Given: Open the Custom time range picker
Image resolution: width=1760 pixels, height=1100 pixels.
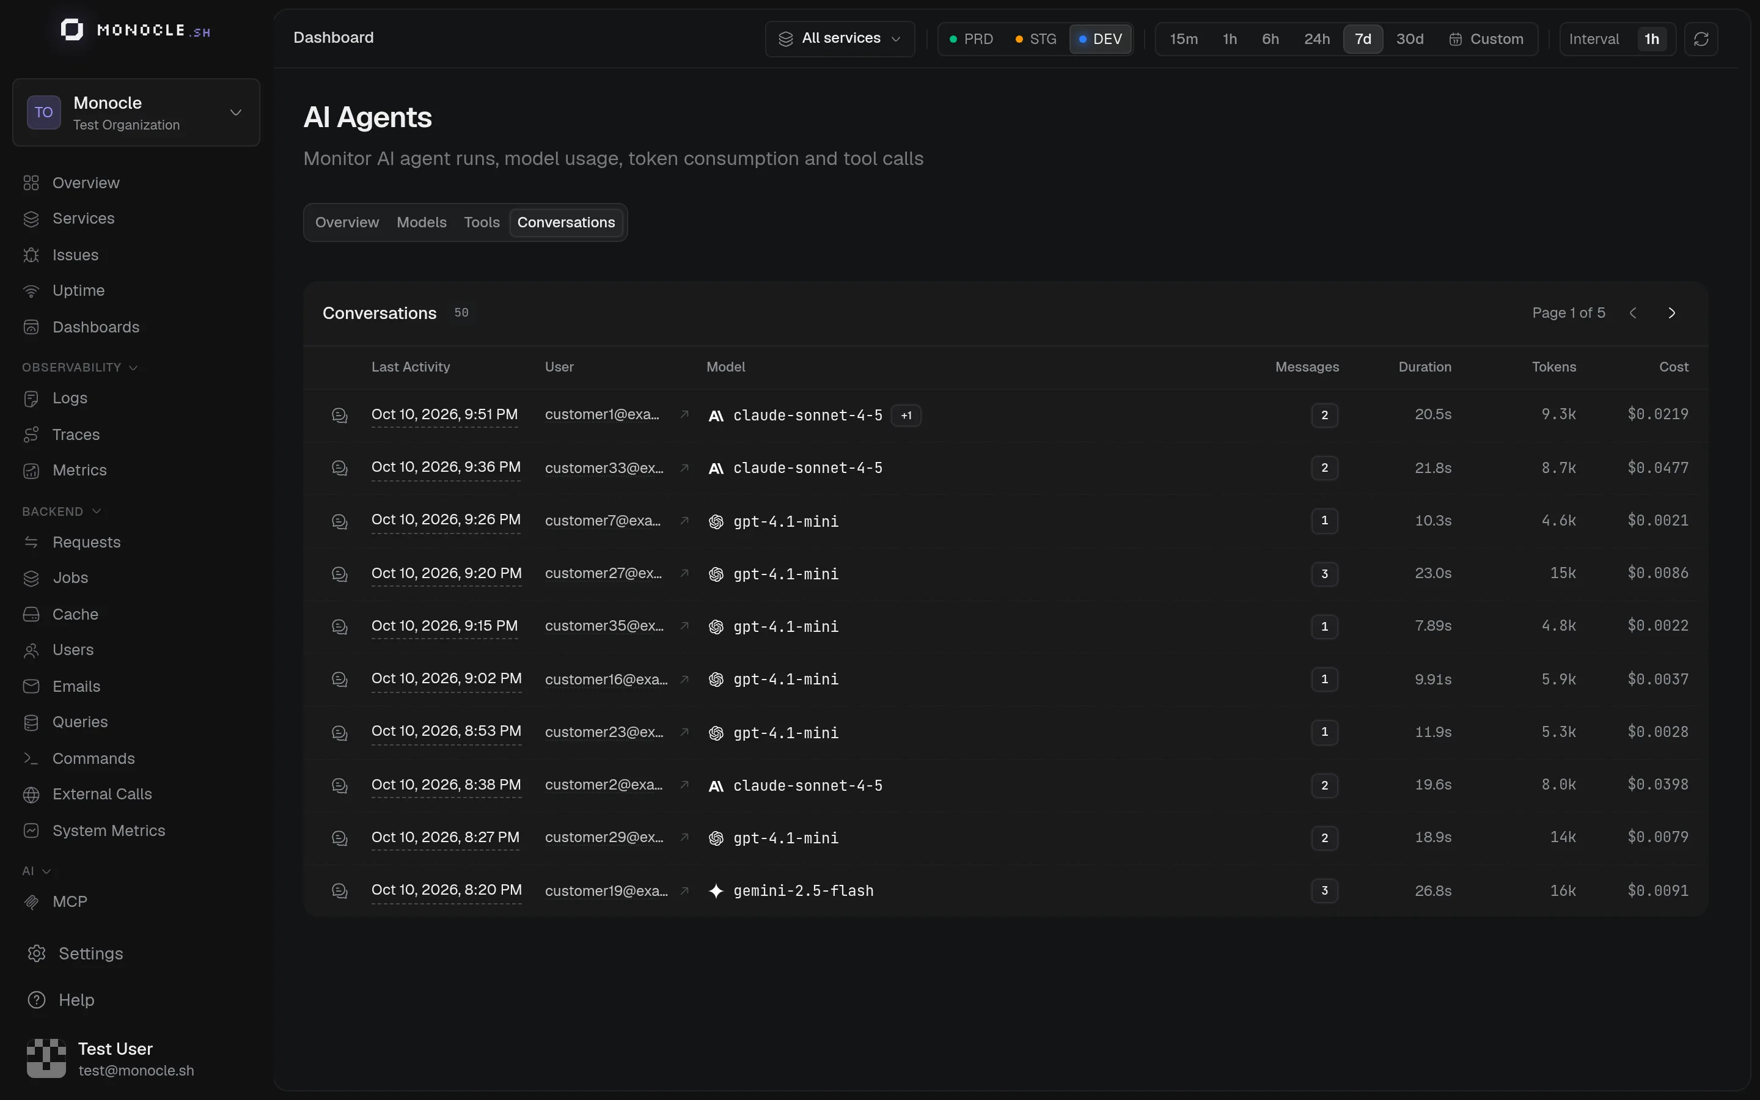Looking at the screenshot, I should tap(1486, 38).
